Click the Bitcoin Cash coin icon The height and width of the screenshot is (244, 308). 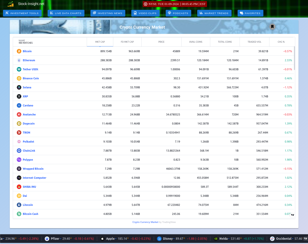pyautogui.click(x=19, y=214)
